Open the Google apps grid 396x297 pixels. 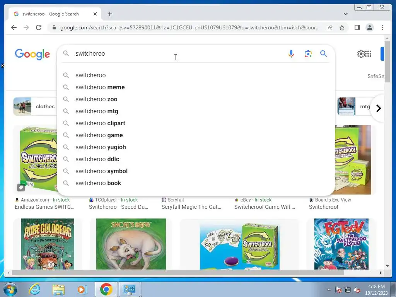coord(368,53)
